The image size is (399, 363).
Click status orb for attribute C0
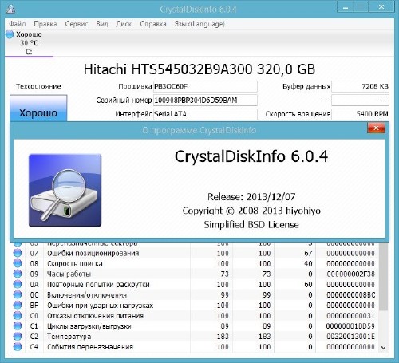tap(18, 315)
